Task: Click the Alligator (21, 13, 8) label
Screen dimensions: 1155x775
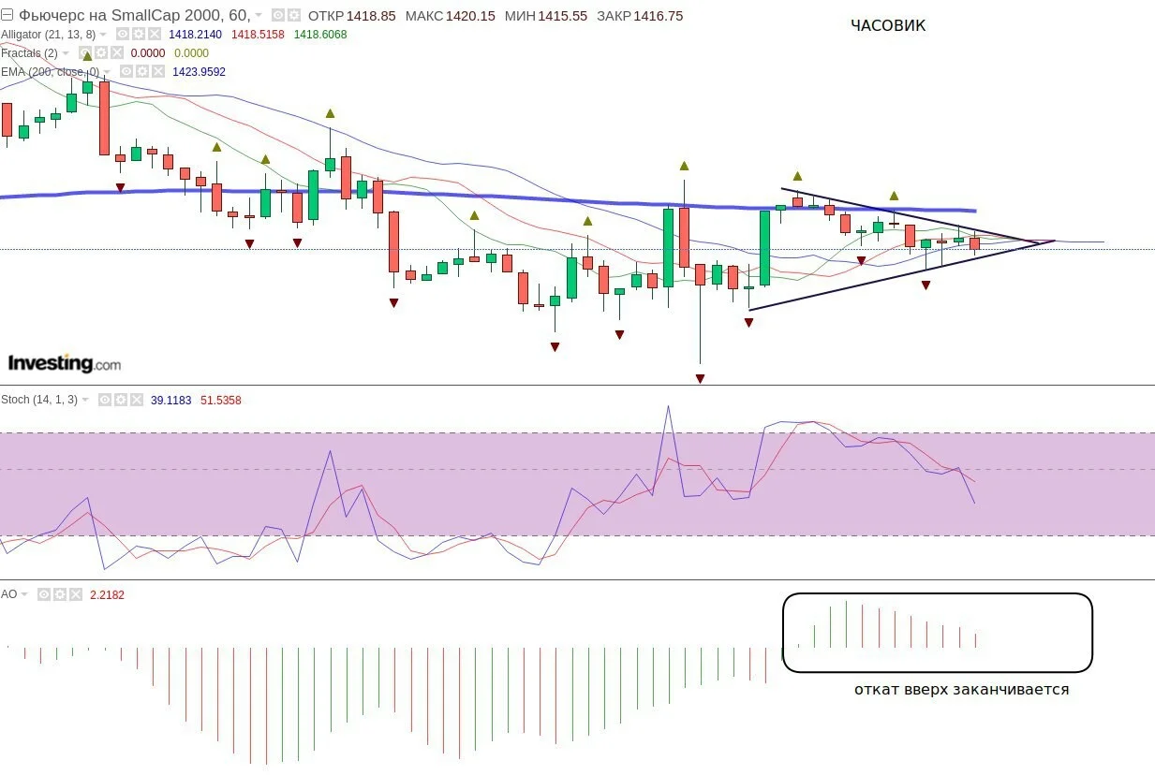Action: [48, 35]
